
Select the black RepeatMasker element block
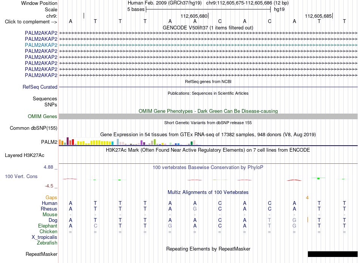(333, 254)
